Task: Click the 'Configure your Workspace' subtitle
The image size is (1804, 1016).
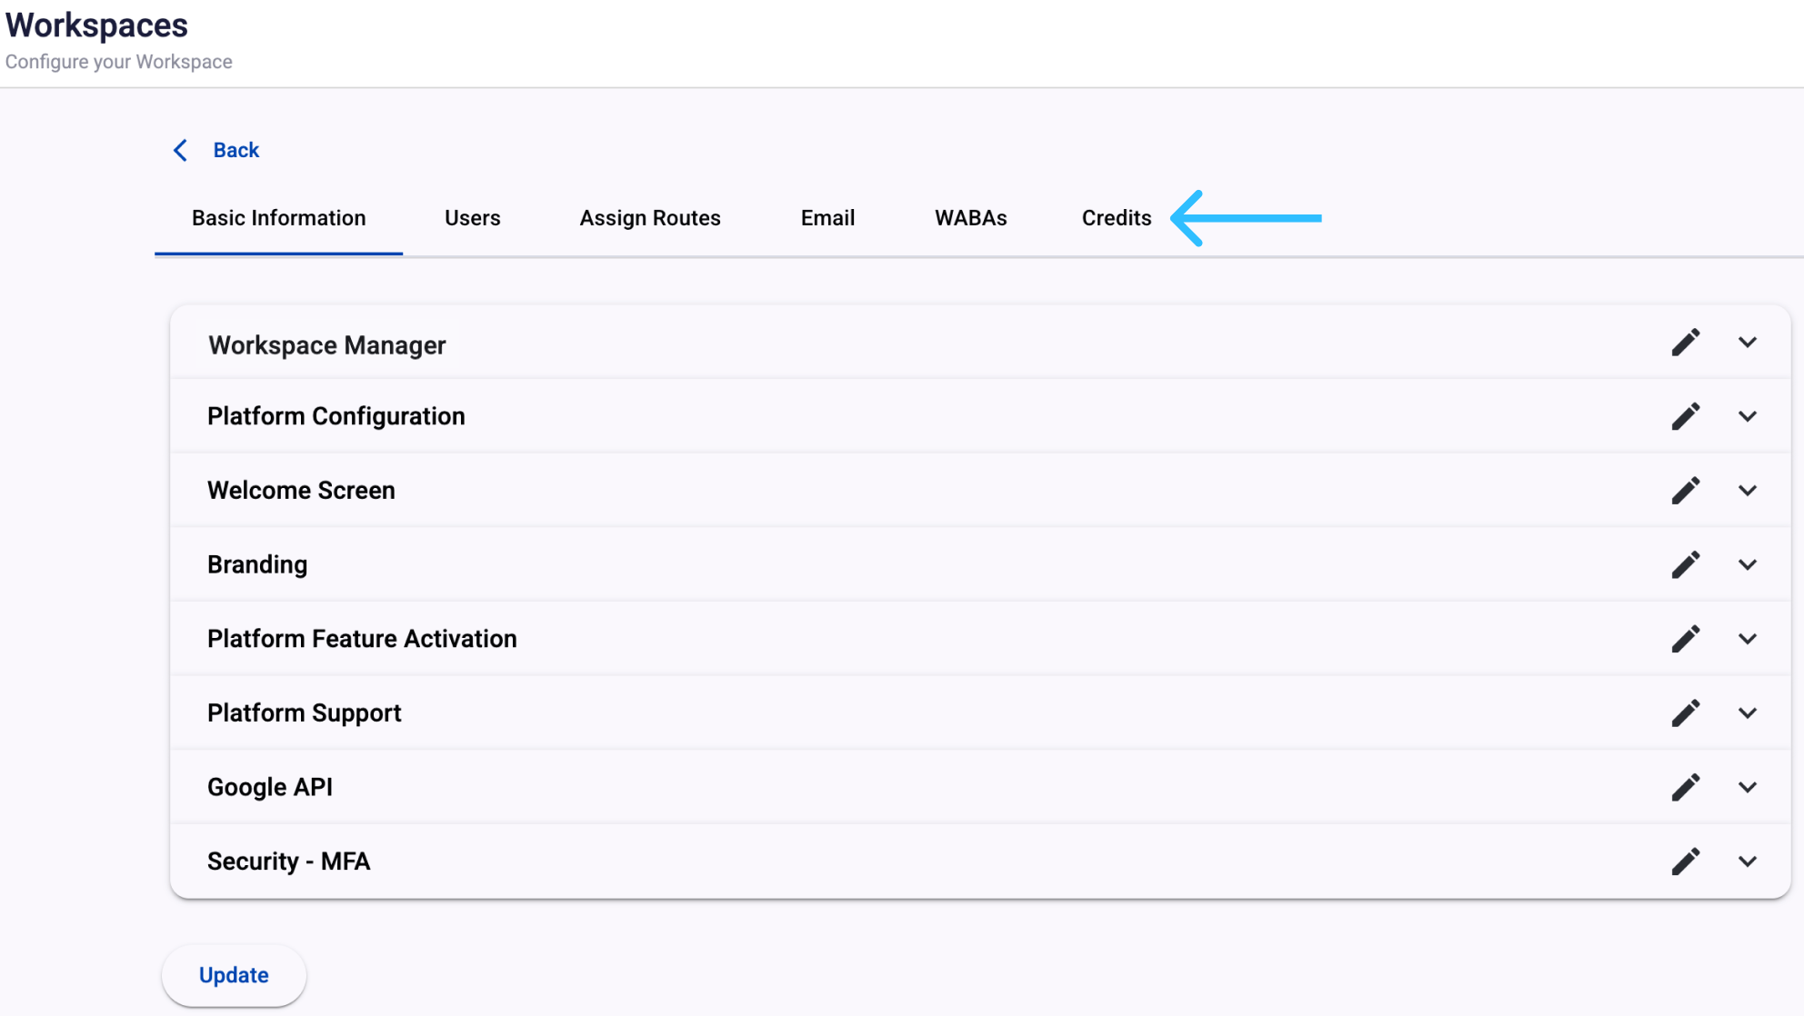Action: (x=119, y=62)
